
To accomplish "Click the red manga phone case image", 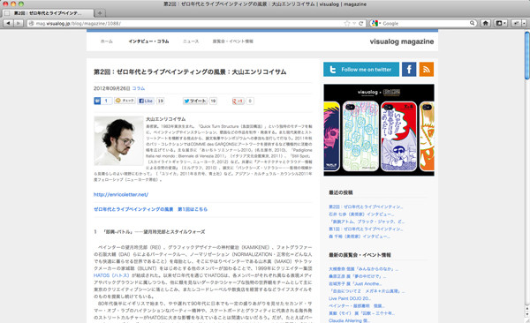I will (399, 136).
